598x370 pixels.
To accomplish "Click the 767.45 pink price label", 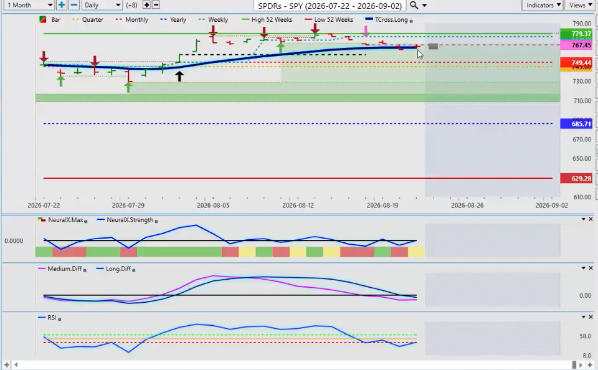I will pos(576,45).
